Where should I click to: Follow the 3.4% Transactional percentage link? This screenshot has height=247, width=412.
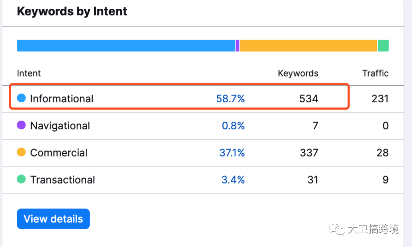point(233,180)
